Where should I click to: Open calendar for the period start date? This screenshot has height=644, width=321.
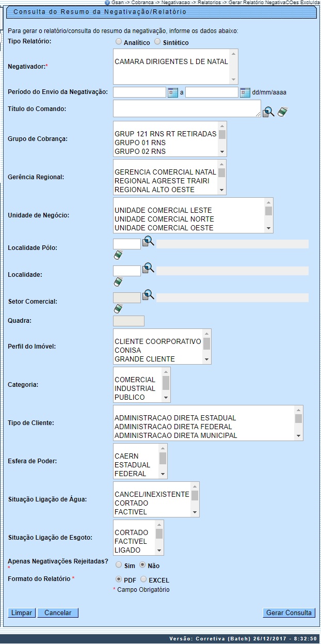pos(173,92)
